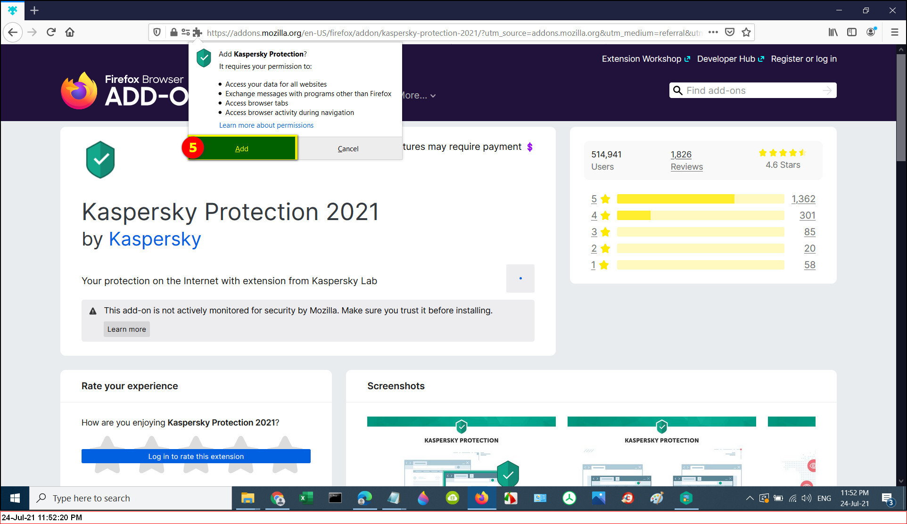
Task: Open page actions three-dots menu
Action: coord(713,32)
